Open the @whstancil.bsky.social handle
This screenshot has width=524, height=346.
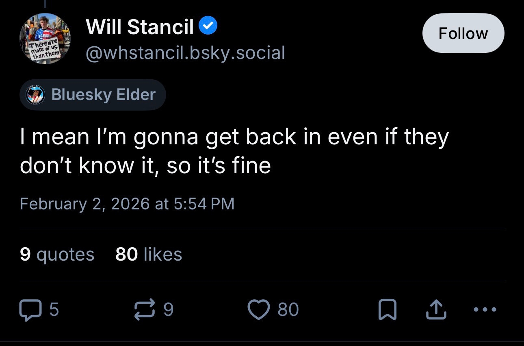point(185,53)
